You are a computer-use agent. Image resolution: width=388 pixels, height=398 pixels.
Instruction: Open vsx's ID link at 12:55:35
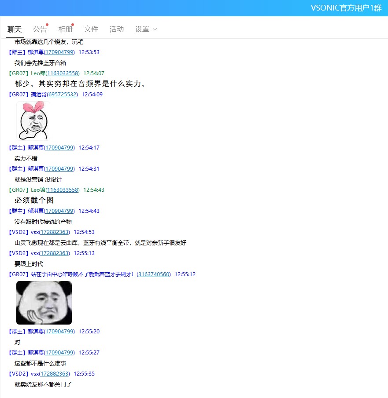point(54,374)
